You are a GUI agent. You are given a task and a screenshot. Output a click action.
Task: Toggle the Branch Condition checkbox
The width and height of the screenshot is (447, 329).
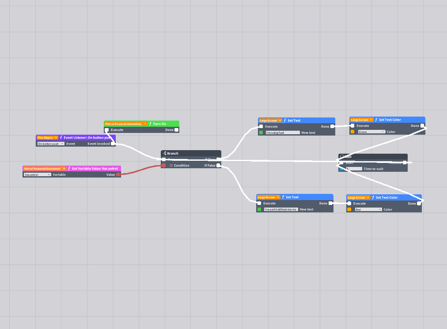[x=171, y=165]
